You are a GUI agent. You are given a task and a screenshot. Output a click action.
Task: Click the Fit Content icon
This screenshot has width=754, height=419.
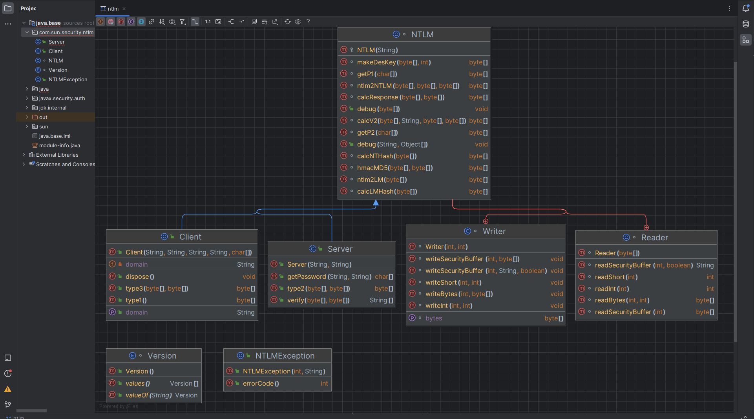[x=218, y=22]
